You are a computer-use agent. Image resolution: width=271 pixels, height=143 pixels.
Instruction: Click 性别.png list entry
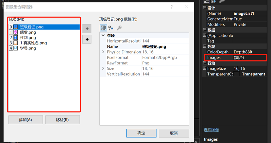[28, 38]
